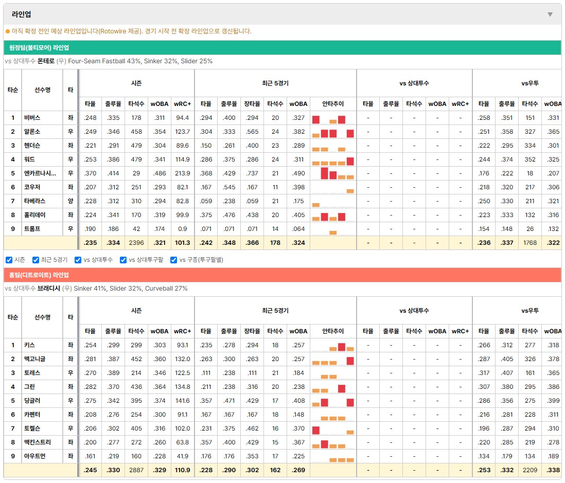Image resolution: width=565 pixels, height=483 pixels.
Task: Toggle the vs 상대투구팔 checkbox
Action: pos(123,260)
